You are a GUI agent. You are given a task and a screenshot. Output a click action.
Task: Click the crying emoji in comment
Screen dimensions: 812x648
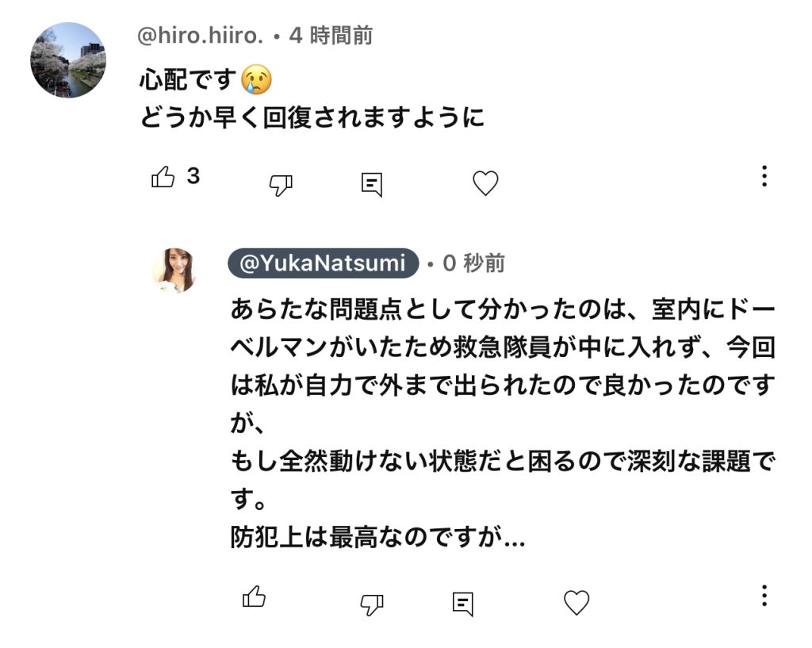click(x=257, y=80)
